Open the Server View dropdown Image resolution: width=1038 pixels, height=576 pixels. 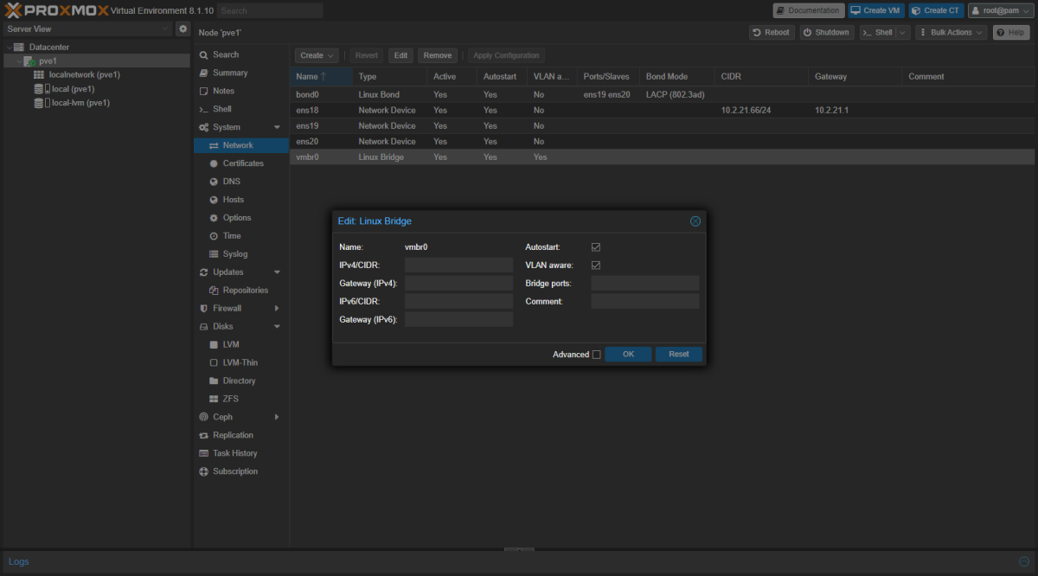click(87, 29)
